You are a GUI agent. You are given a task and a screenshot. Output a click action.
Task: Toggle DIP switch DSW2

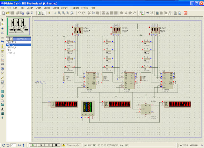tap(155, 31)
